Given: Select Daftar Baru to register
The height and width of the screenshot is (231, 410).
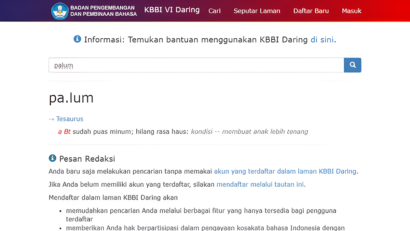Looking at the screenshot, I should (x=311, y=11).
